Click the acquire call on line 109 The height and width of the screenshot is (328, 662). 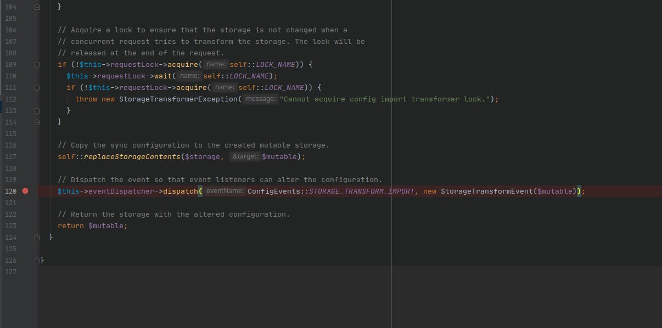coord(183,64)
